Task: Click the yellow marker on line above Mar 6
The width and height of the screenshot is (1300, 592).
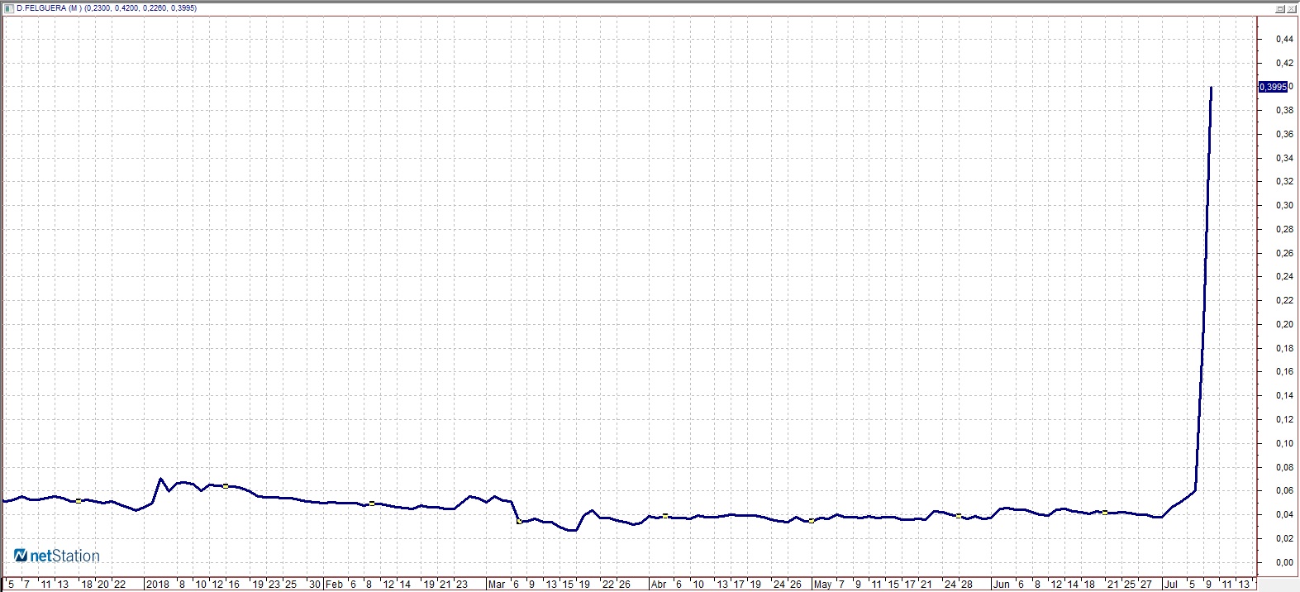Action: point(519,521)
